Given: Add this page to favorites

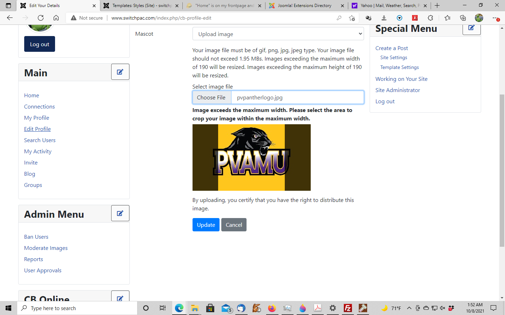Looking at the screenshot, I should coord(352,18).
